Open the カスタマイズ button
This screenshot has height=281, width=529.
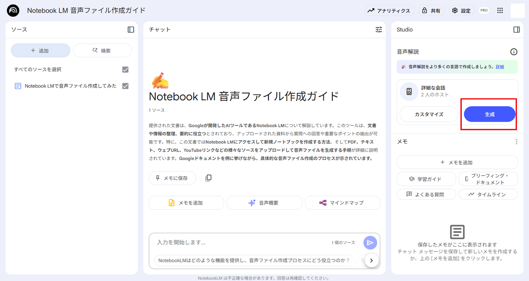pyautogui.click(x=429, y=115)
